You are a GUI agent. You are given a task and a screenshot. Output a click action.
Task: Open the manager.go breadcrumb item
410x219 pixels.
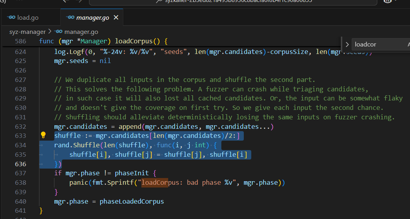81,32
